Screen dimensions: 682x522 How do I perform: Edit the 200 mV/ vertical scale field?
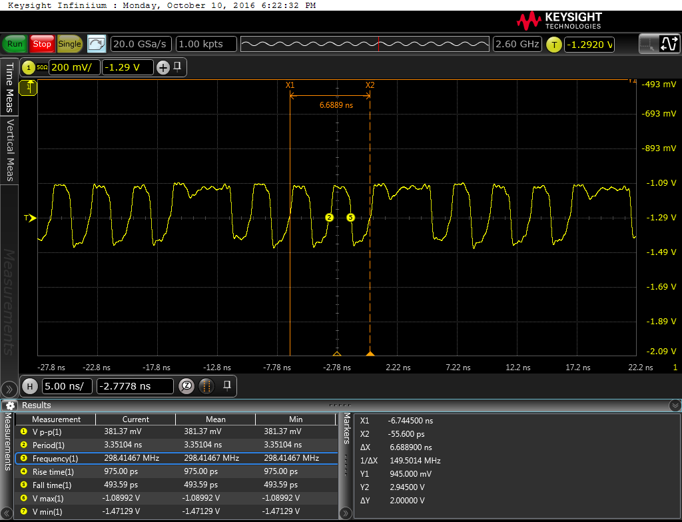(74, 67)
